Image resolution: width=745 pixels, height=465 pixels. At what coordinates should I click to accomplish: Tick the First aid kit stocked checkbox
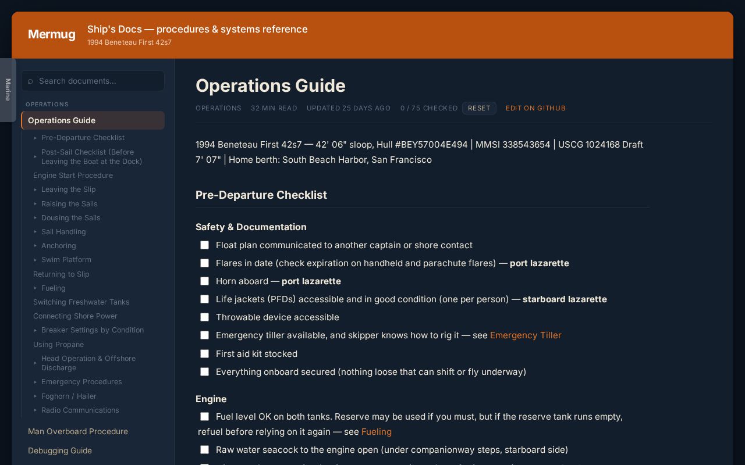point(204,354)
